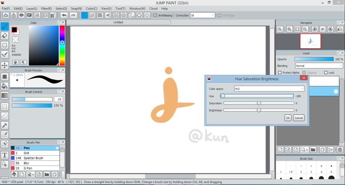345x185 pixels.
Task: Click the rainbow hue strip
Action: [x=62, y=46]
